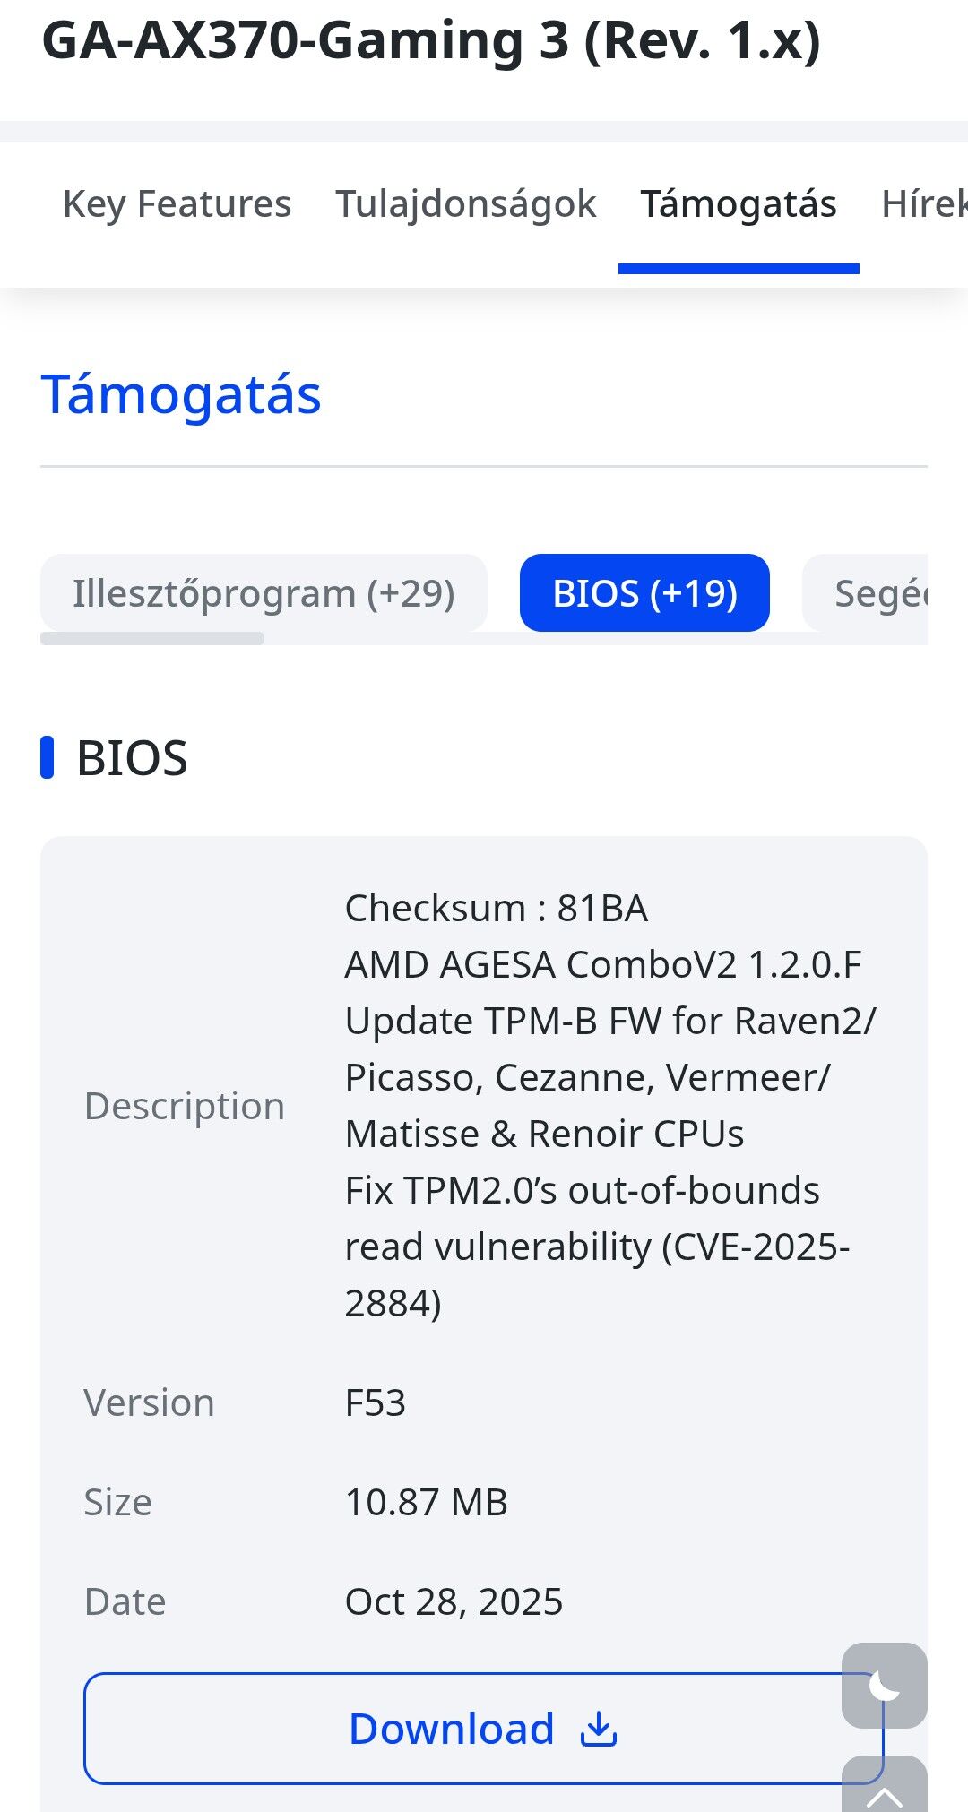This screenshot has width=968, height=1812.
Task: Click the size value 10.87 MB
Action: click(x=427, y=1503)
